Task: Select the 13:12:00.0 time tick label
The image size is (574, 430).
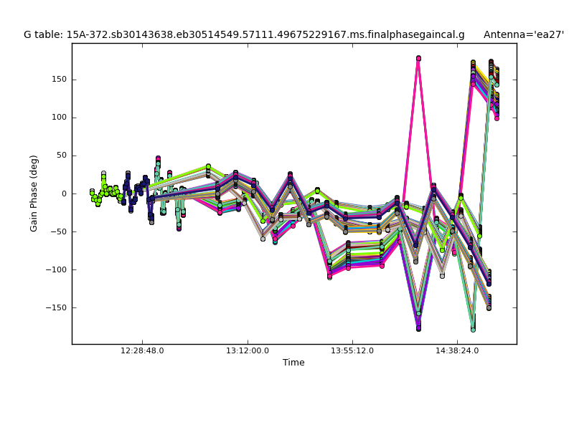Action: pyautogui.click(x=248, y=351)
